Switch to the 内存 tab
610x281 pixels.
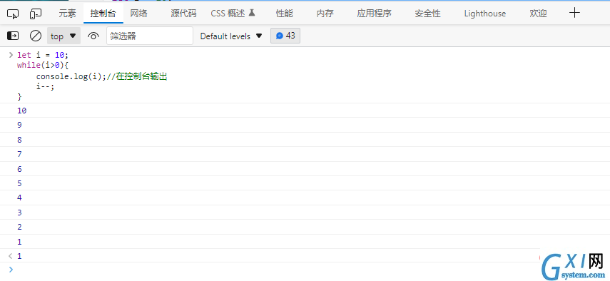[325, 14]
